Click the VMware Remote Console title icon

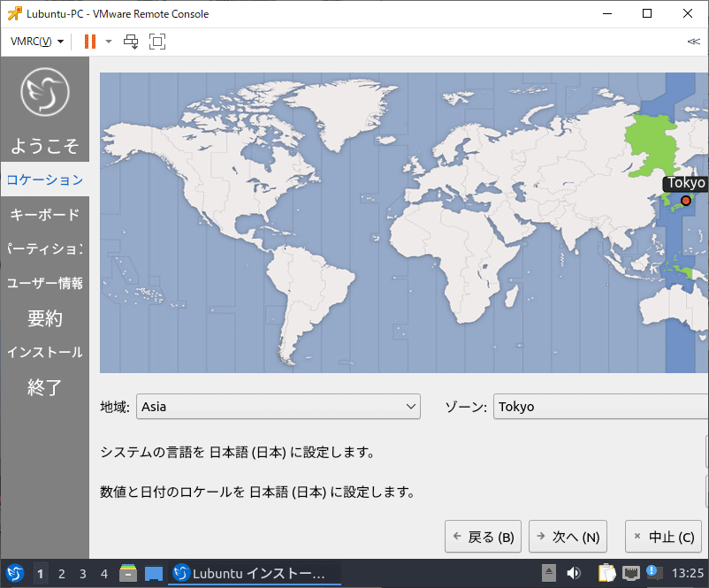(14, 13)
